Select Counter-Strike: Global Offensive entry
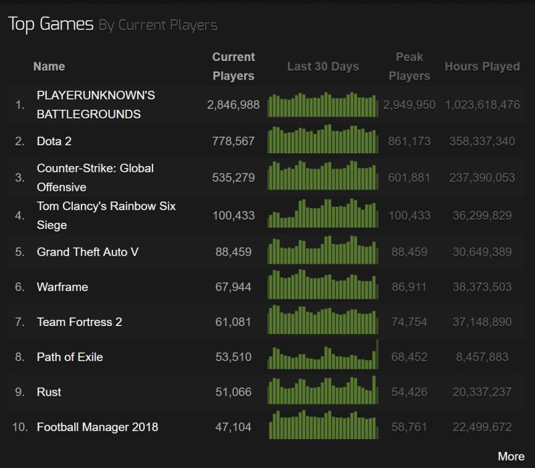 [95, 177]
